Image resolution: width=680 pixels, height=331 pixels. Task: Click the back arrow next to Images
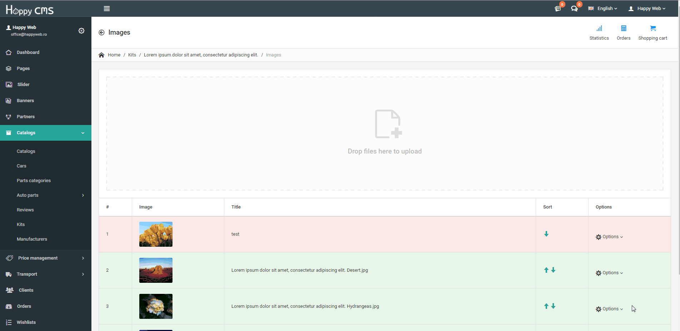[101, 32]
